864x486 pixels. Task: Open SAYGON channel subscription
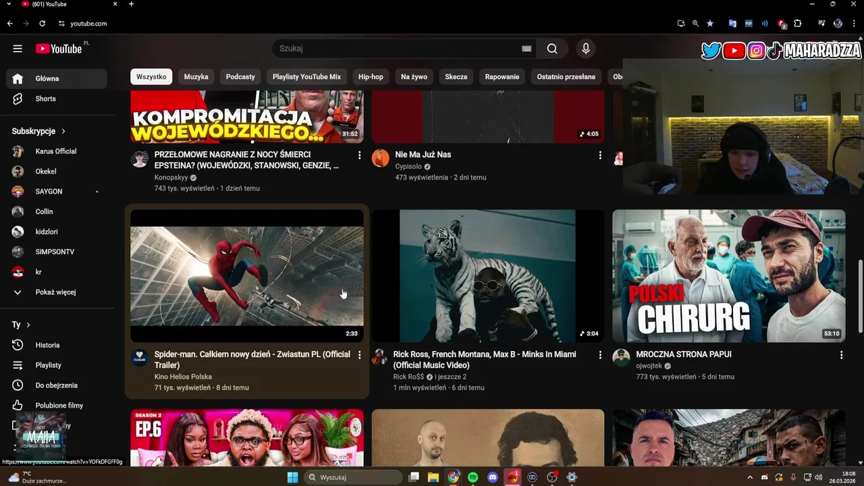pyautogui.click(x=57, y=192)
